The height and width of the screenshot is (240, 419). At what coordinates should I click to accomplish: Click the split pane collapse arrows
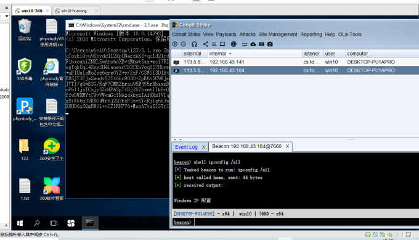(x=177, y=139)
